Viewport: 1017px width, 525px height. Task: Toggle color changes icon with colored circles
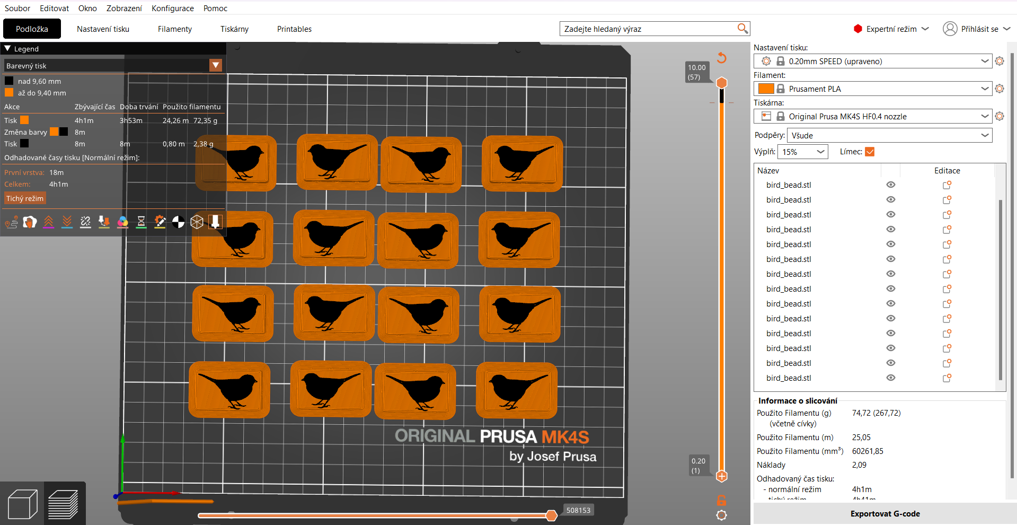tap(122, 222)
